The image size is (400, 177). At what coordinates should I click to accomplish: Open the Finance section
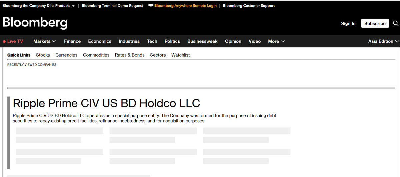point(72,41)
